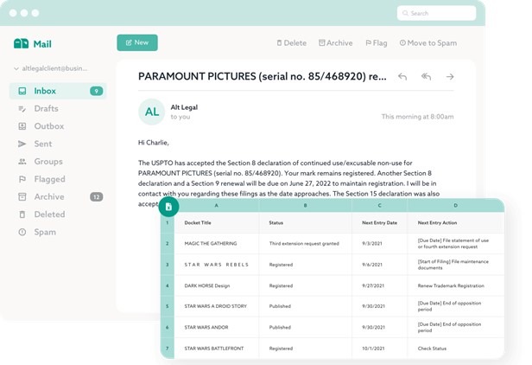Click the STAR WARS REBELS cell
This screenshot has width=532, height=365.
tap(217, 265)
